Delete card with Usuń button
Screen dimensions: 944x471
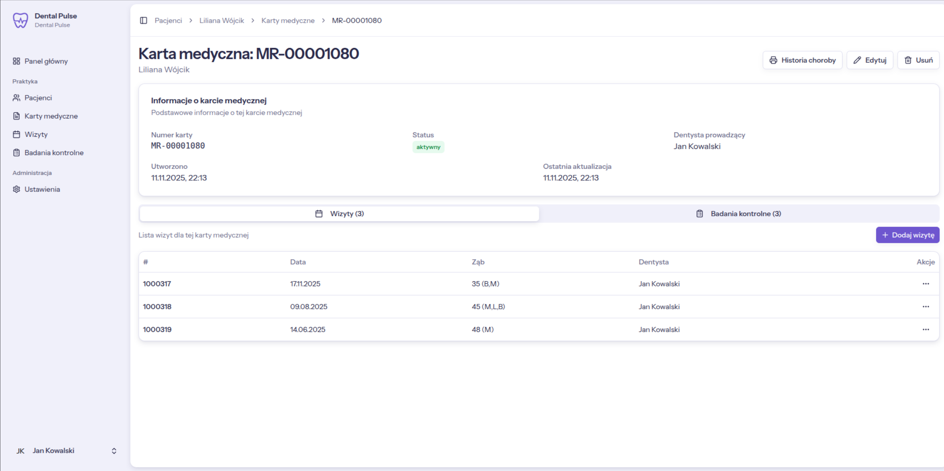pos(918,60)
